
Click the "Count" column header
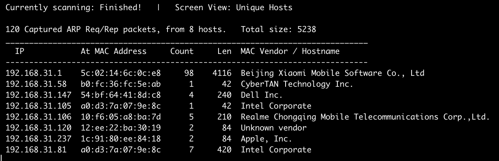pos(182,51)
